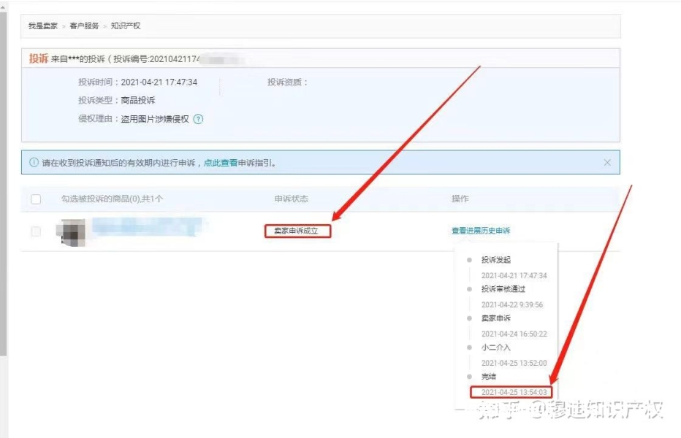Click the 投诉审核通过 timeline dot

[x=469, y=289]
